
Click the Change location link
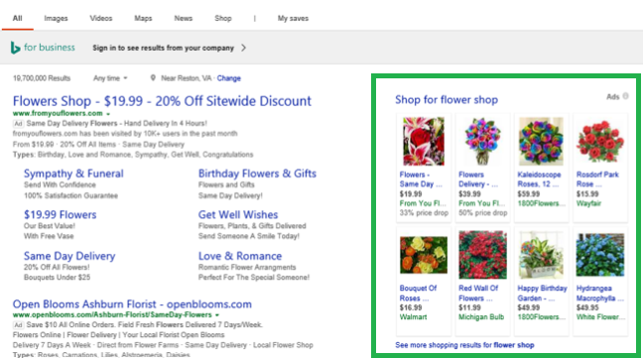[229, 78]
